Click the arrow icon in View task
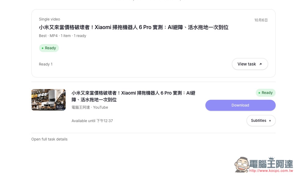This screenshot has width=297, height=176. (x=260, y=64)
